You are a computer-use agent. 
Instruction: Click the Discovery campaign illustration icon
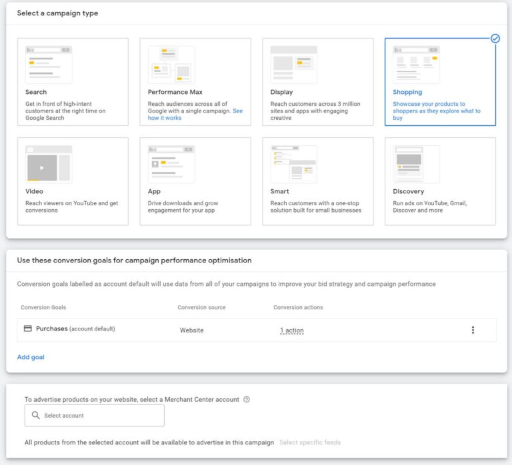tap(416, 164)
